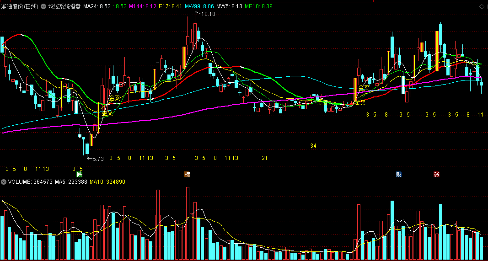Click the 淮油股份(日线) stock title
Screen dimensions: 488x261
coord(20,6)
